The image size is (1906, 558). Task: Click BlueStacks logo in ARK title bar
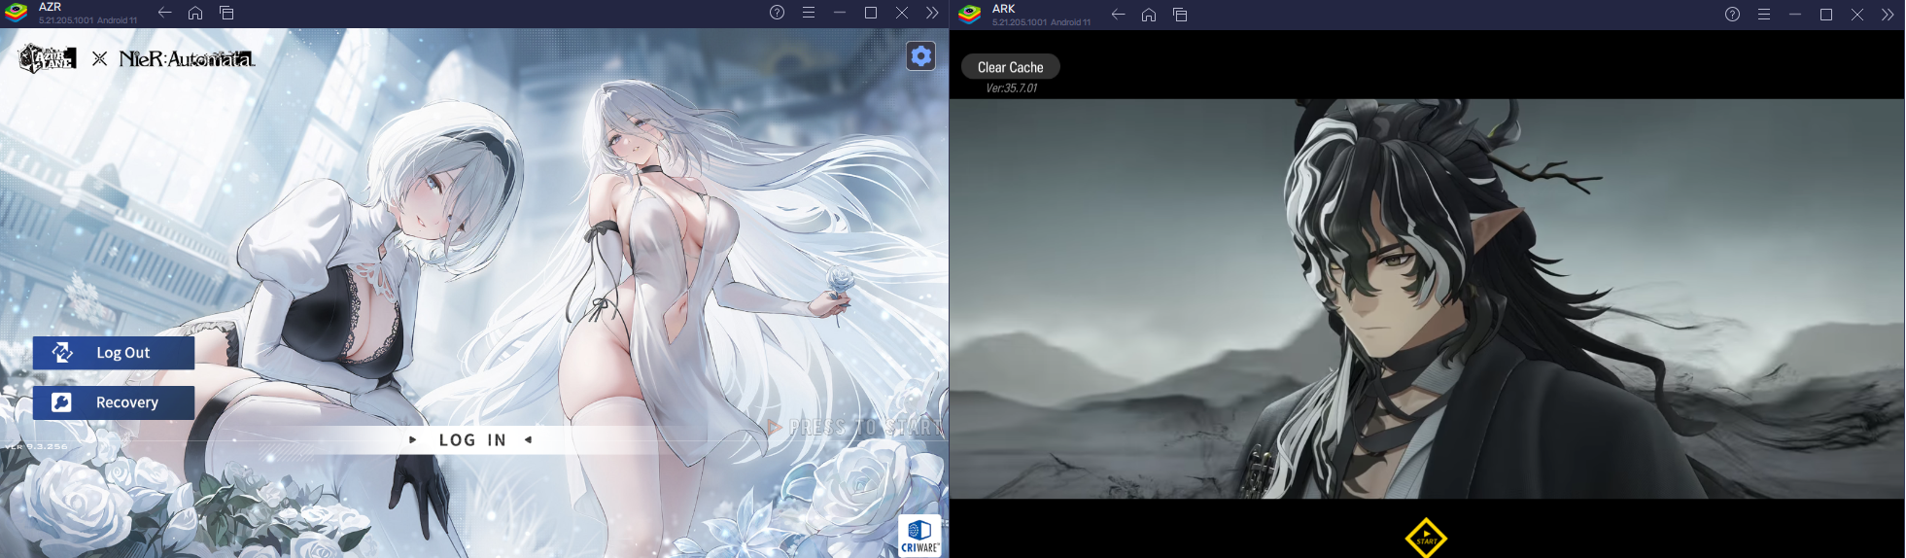(x=970, y=15)
